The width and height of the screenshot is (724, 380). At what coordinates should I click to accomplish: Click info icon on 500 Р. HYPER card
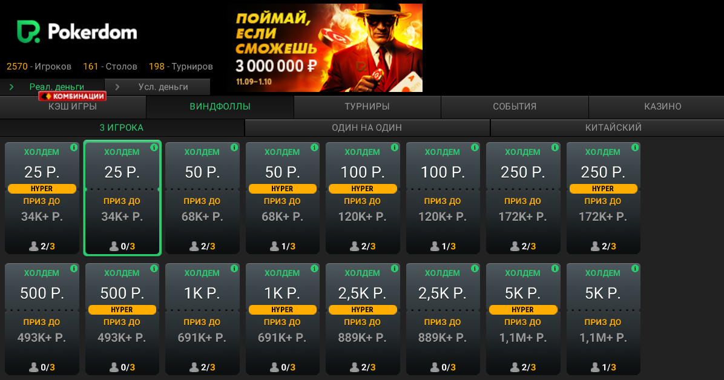(x=154, y=268)
